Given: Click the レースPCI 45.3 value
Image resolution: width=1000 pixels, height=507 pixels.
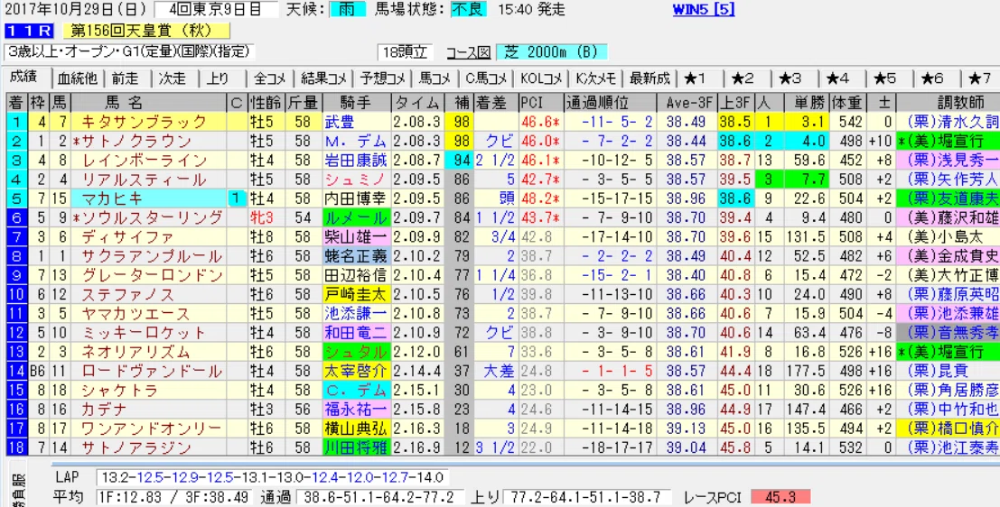Looking at the screenshot, I should [781, 497].
